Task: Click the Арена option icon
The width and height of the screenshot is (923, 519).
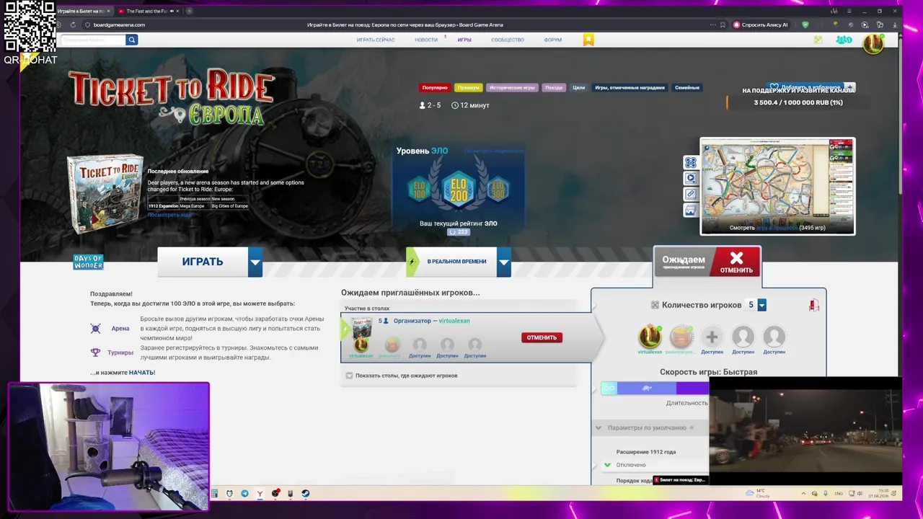Action: (95, 329)
